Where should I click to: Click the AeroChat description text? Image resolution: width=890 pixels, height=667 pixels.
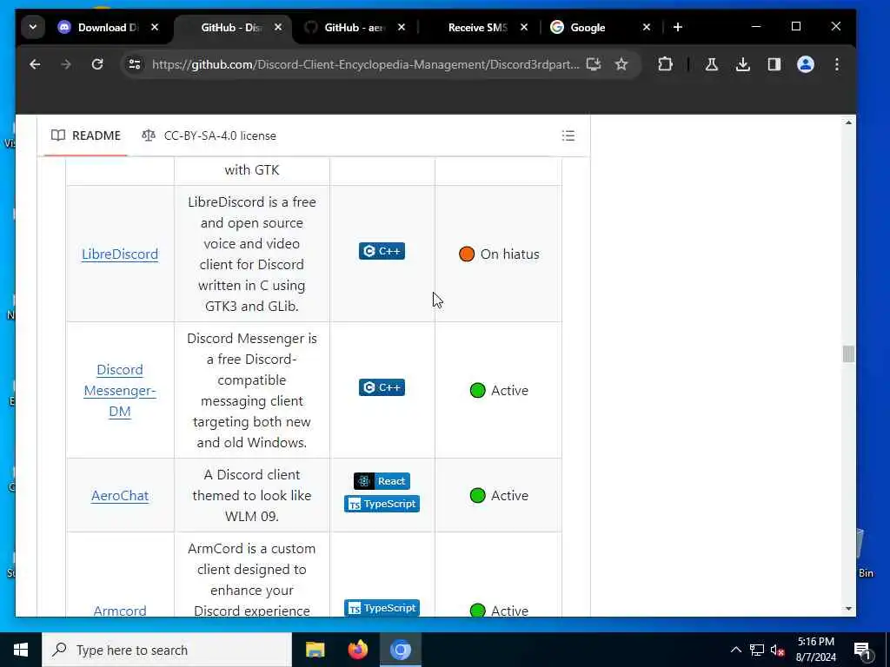(x=251, y=496)
